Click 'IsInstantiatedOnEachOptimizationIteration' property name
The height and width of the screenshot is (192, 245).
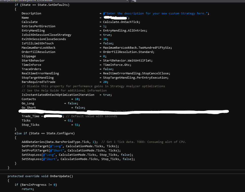[x=58, y=95]
